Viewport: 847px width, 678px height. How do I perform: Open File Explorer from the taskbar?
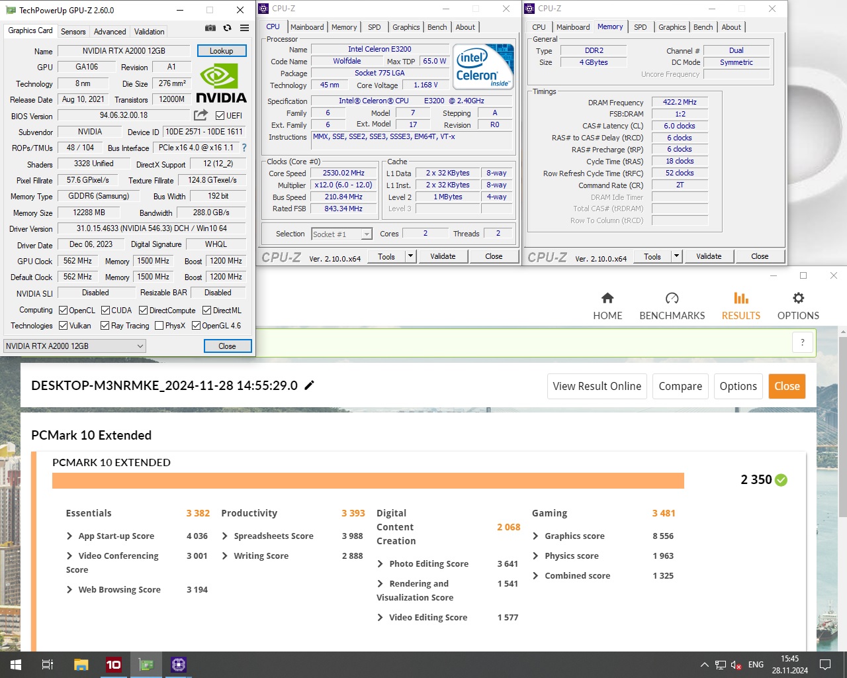[81, 665]
